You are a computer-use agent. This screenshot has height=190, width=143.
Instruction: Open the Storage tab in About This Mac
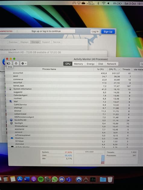[x=35, y=42]
